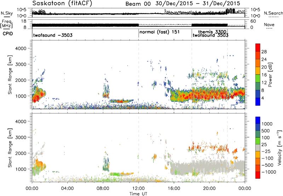Image resolution: width=283 pixels, height=196 pixels.
Task: Click the "Saskatoon (fitACF)" plot title
Action: tap(62, 4)
